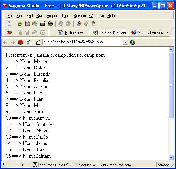Switch to Editor View
Viewport: 176px width, 169px height.
coord(70,33)
